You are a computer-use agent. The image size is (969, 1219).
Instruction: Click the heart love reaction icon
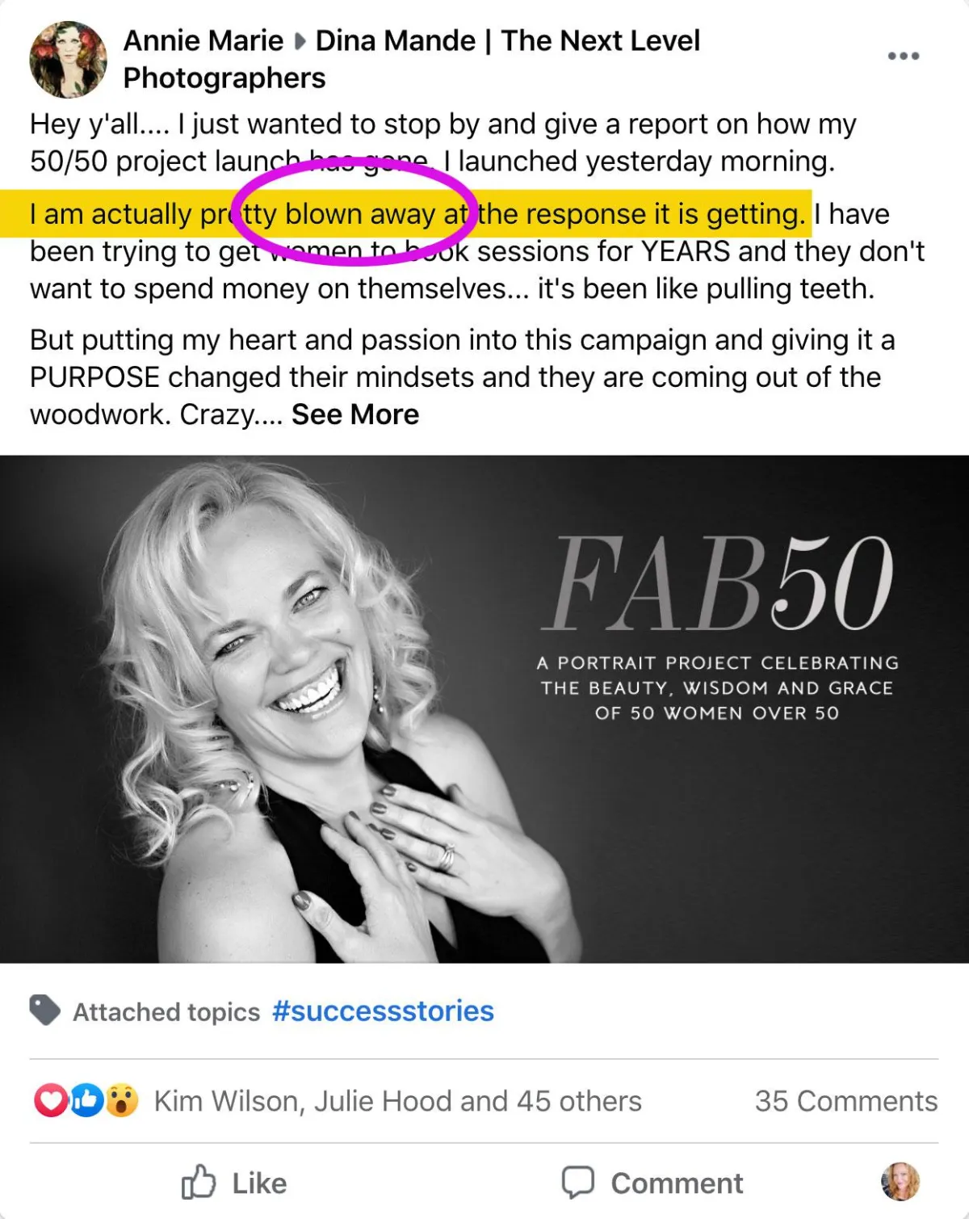click(50, 1100)
